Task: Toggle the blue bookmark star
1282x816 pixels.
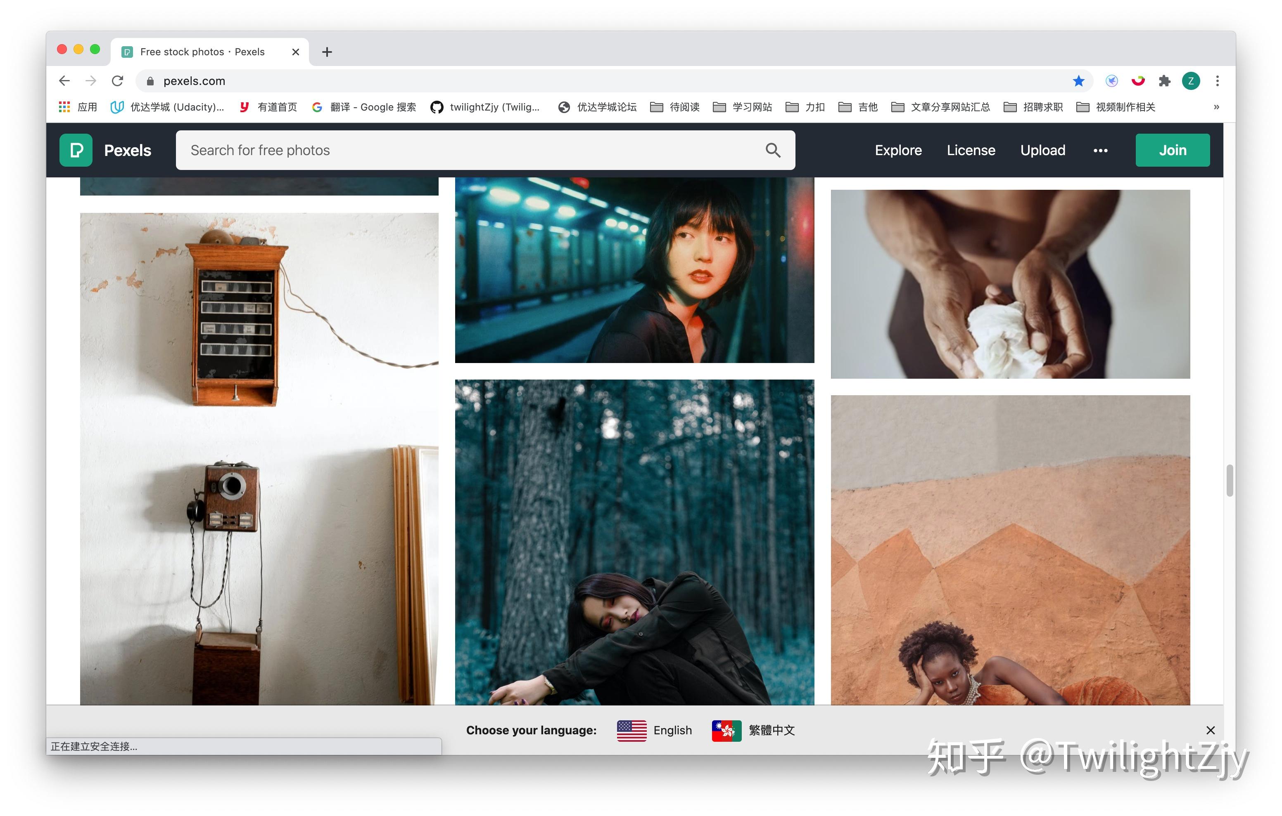Action: click(x=1078, y=81)
